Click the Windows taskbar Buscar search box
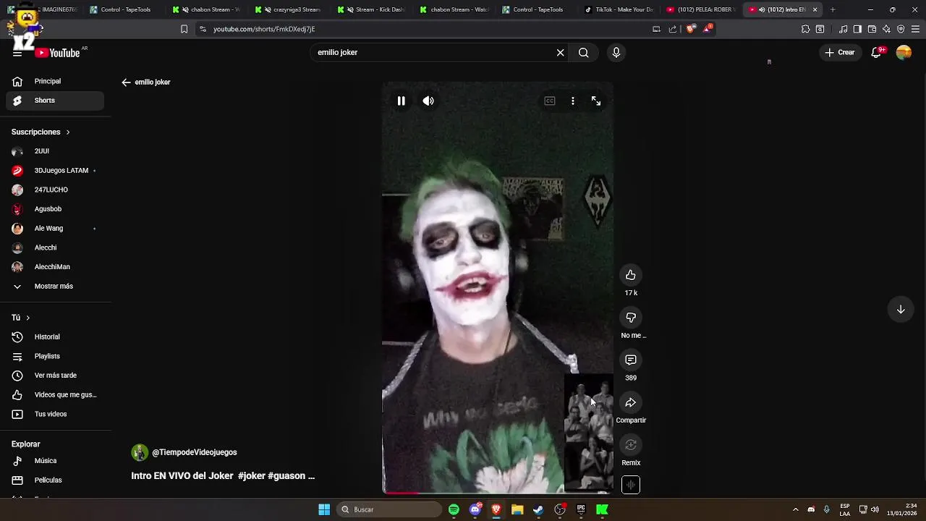 [x=391, y=509]
